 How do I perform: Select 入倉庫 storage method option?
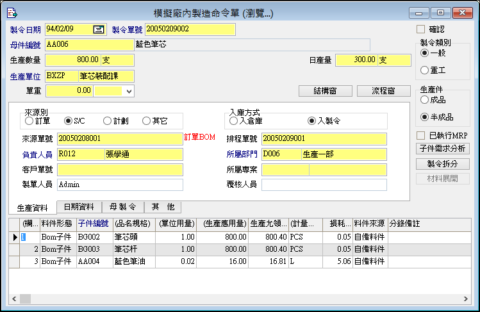[233, 120]
